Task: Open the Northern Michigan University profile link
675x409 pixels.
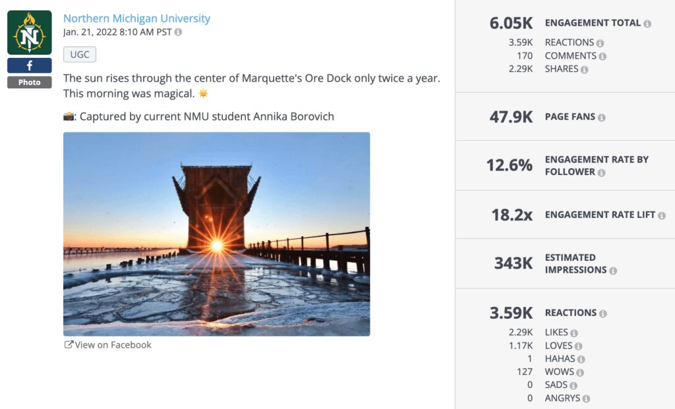Action: coord(136,18)
